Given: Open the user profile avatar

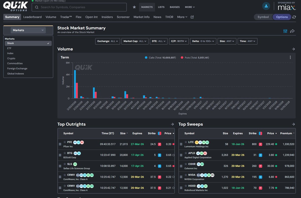Looking at the screenshot, I should click(266, 6).
